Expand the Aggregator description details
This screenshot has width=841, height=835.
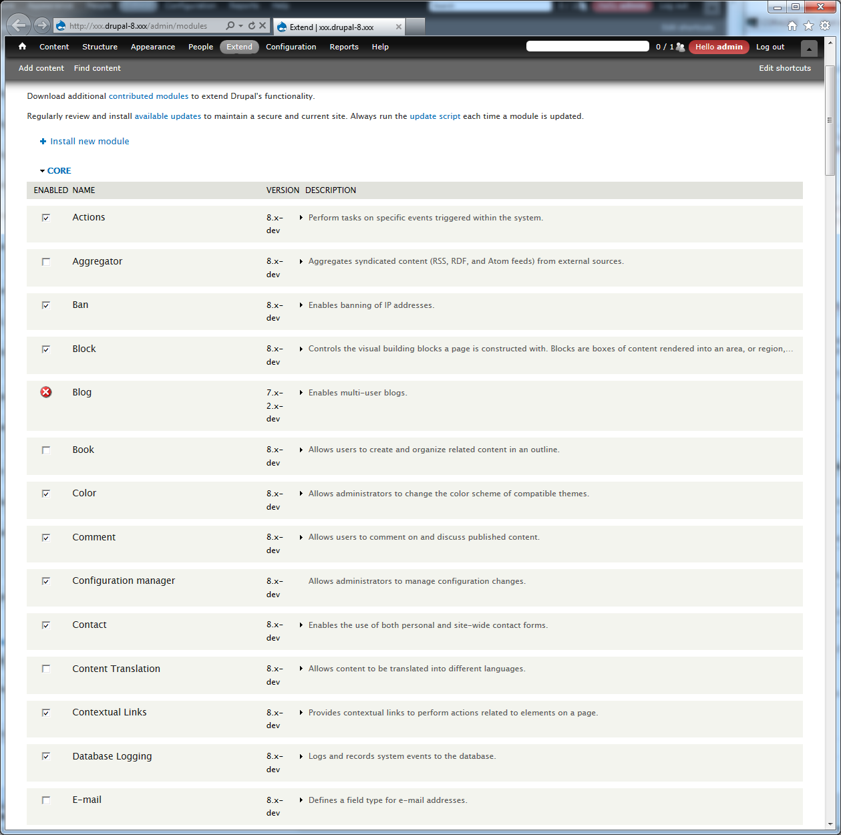coord(301,261)
